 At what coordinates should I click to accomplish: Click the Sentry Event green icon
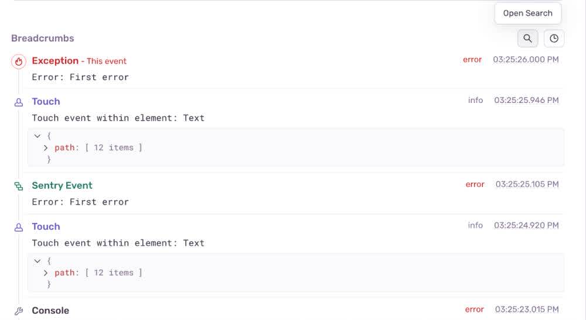pyautogui.click(x=19, y=186)
